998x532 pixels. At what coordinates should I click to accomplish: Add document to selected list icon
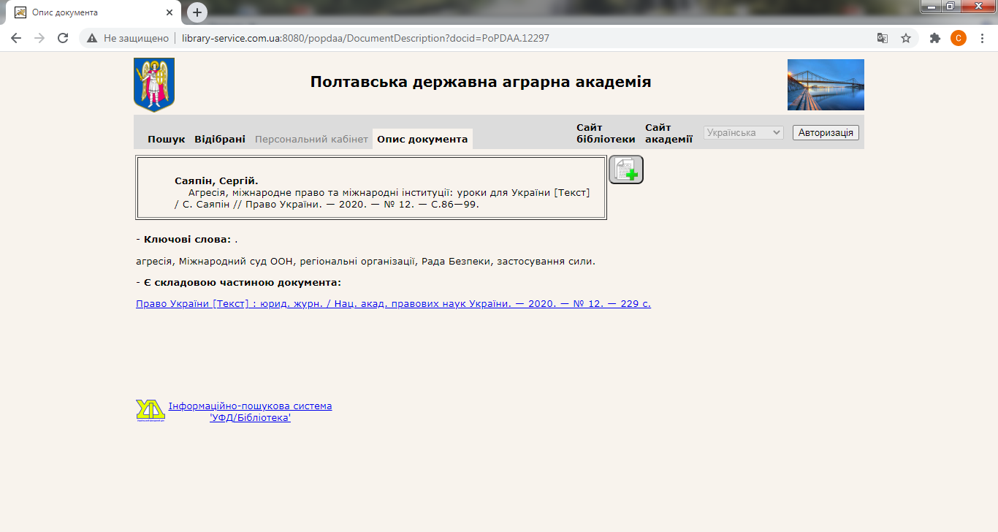(x=626, y=170)
